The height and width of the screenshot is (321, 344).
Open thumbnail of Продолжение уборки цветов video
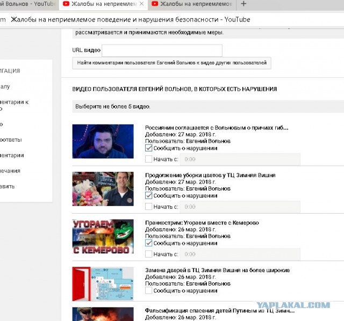[x=103, y=189]
